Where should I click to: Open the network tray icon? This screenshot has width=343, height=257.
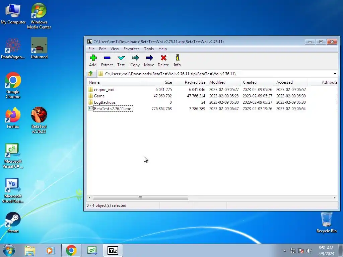click(x=293, y=251)
